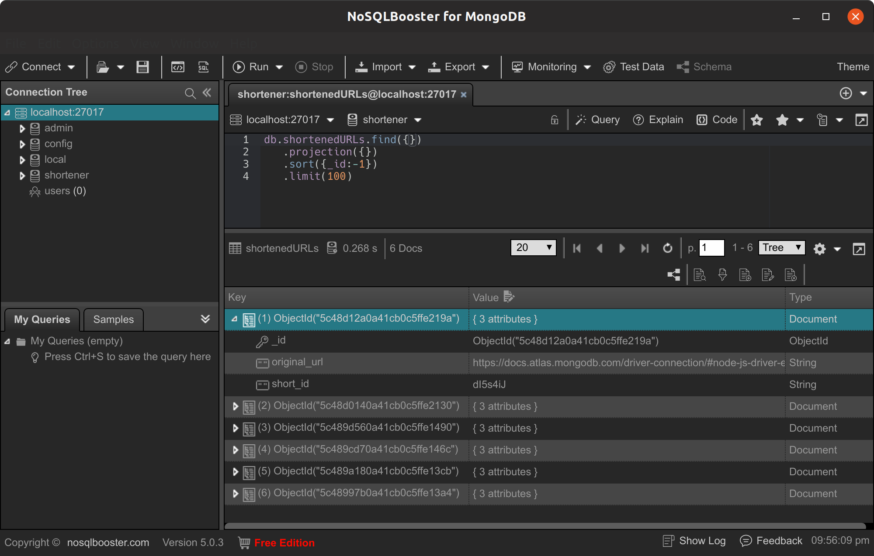Expand the shortener database node
The height and width of the screenshot is (556, 874).
coord(22,176)
